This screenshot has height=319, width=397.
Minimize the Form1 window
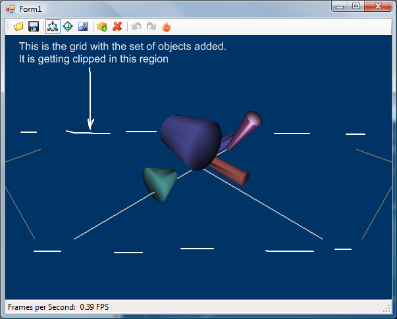[x=340, y=6]
